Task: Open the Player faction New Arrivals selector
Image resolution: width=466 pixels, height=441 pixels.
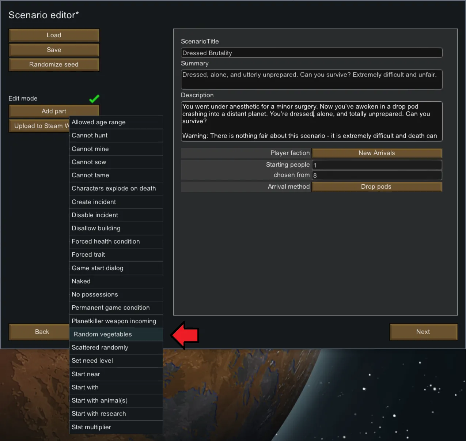Action: (x=376, y=153)
